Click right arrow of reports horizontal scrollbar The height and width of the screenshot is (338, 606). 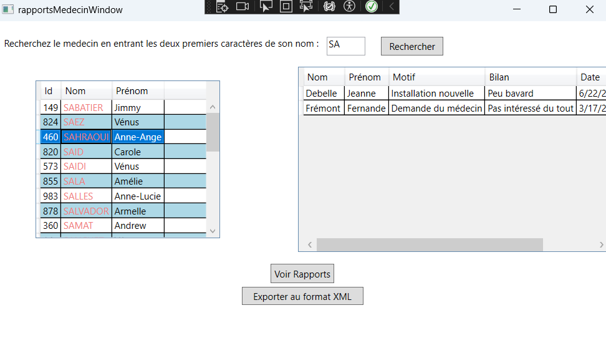click(602, 244)
